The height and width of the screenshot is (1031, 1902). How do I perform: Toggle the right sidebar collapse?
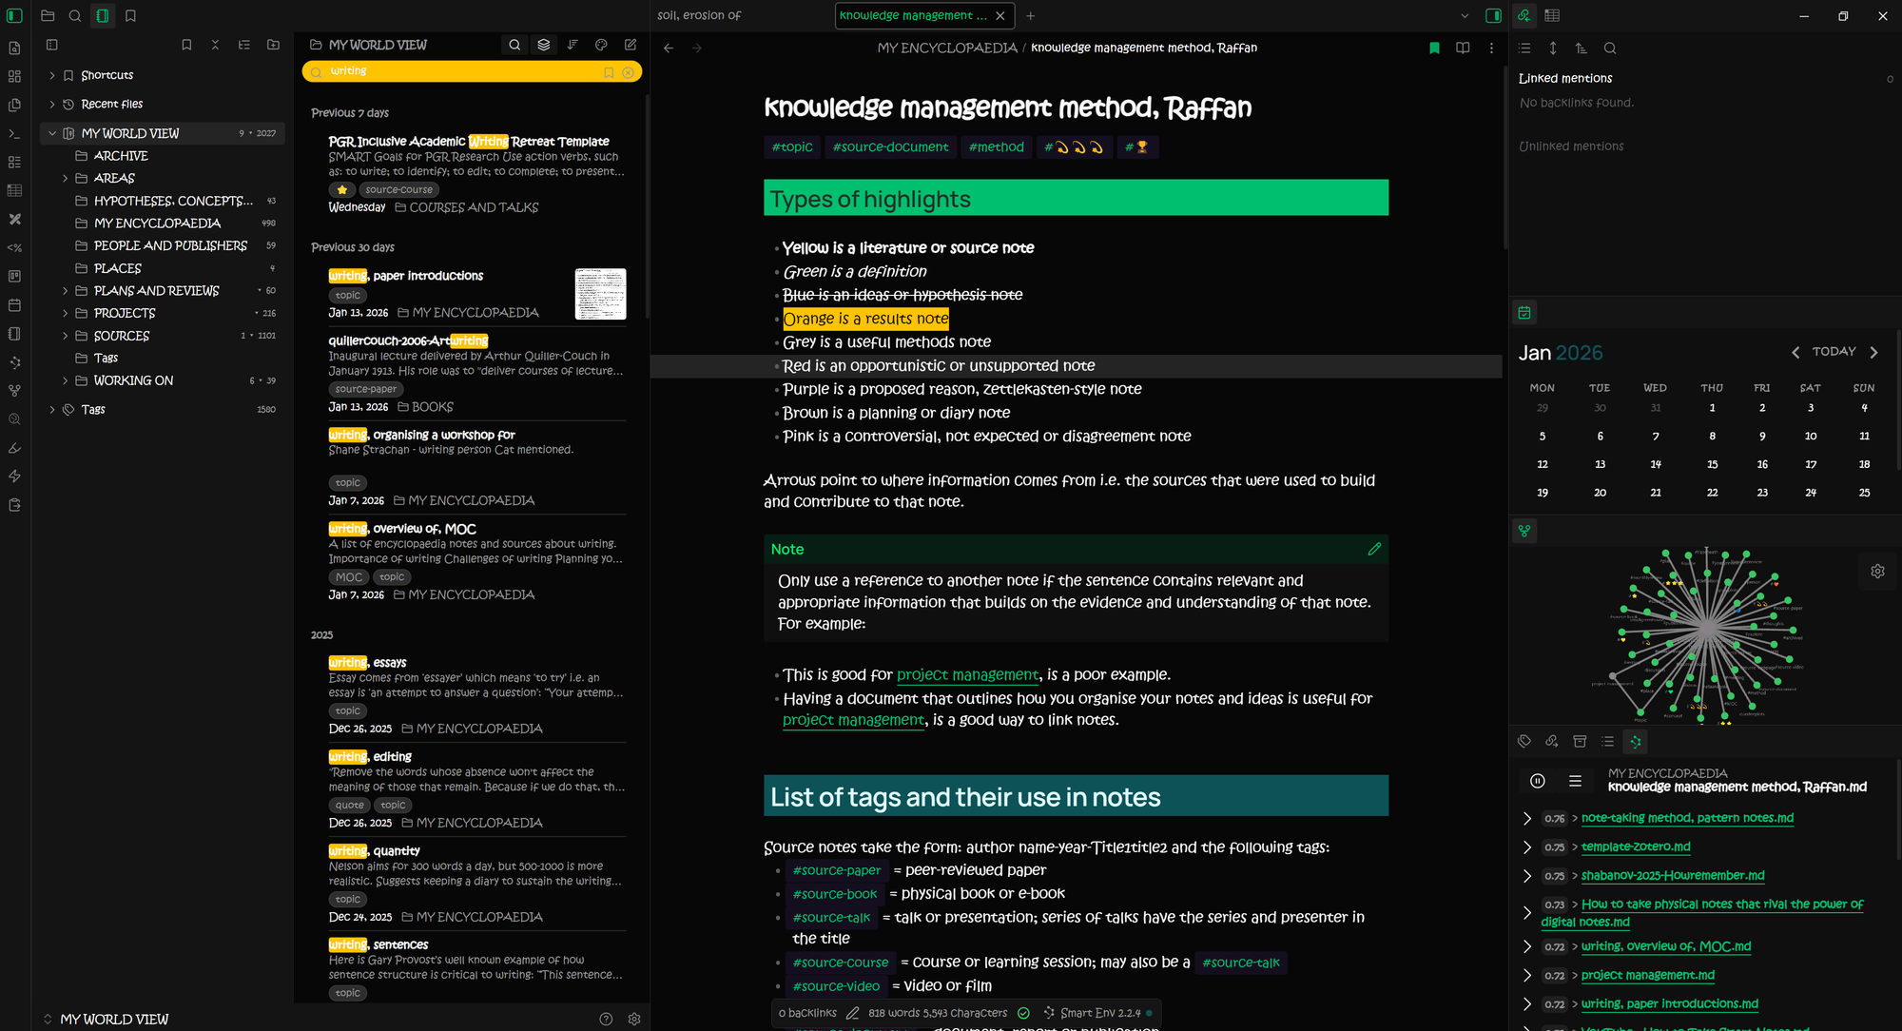(x=1493, y=15)
